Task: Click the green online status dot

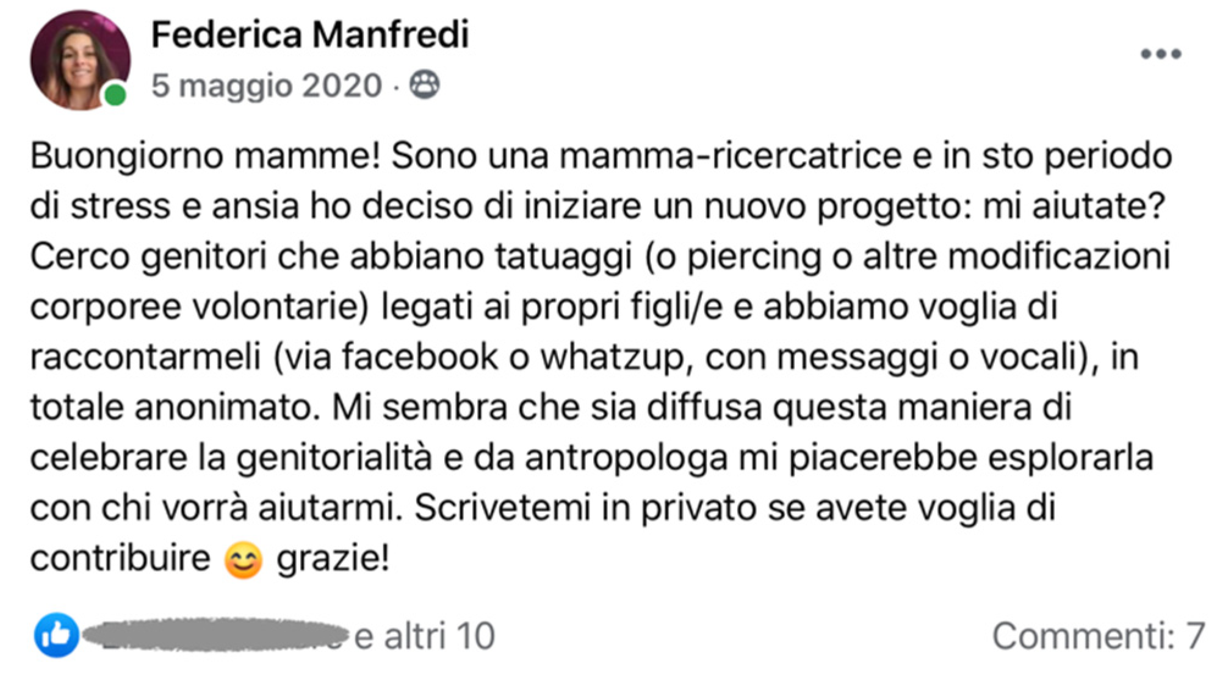Action: (115, 95)
